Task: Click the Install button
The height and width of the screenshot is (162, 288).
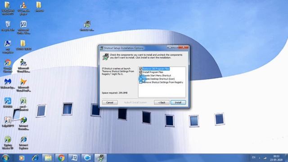Action: tap(178, 103)
